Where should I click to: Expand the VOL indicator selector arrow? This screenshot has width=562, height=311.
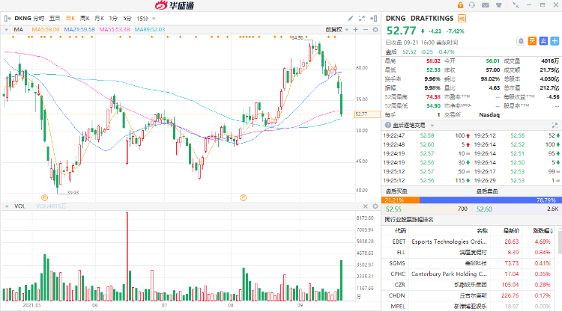[7, 206]
